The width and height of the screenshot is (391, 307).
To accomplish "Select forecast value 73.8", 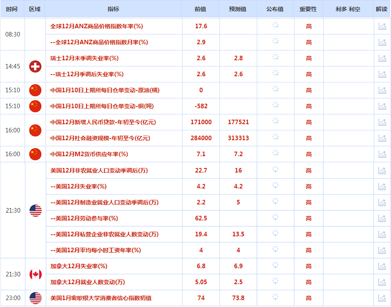I will (238, 298).
